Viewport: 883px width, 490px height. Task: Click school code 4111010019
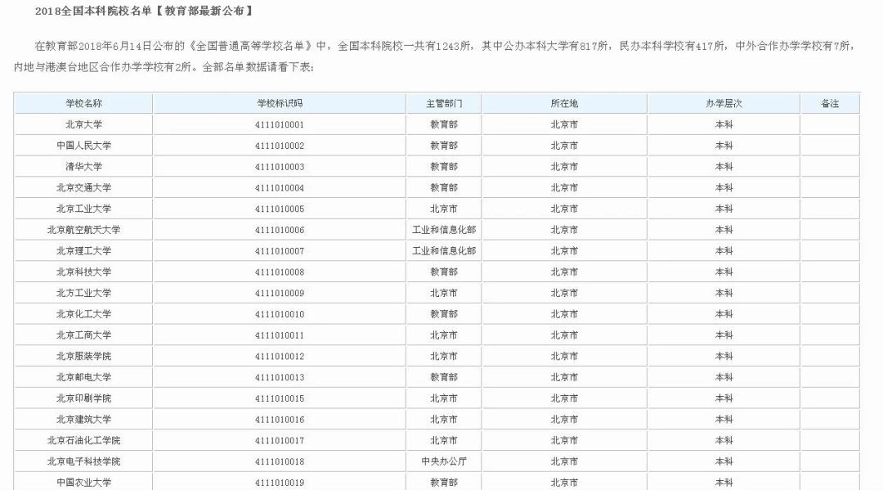click(280, 482)
